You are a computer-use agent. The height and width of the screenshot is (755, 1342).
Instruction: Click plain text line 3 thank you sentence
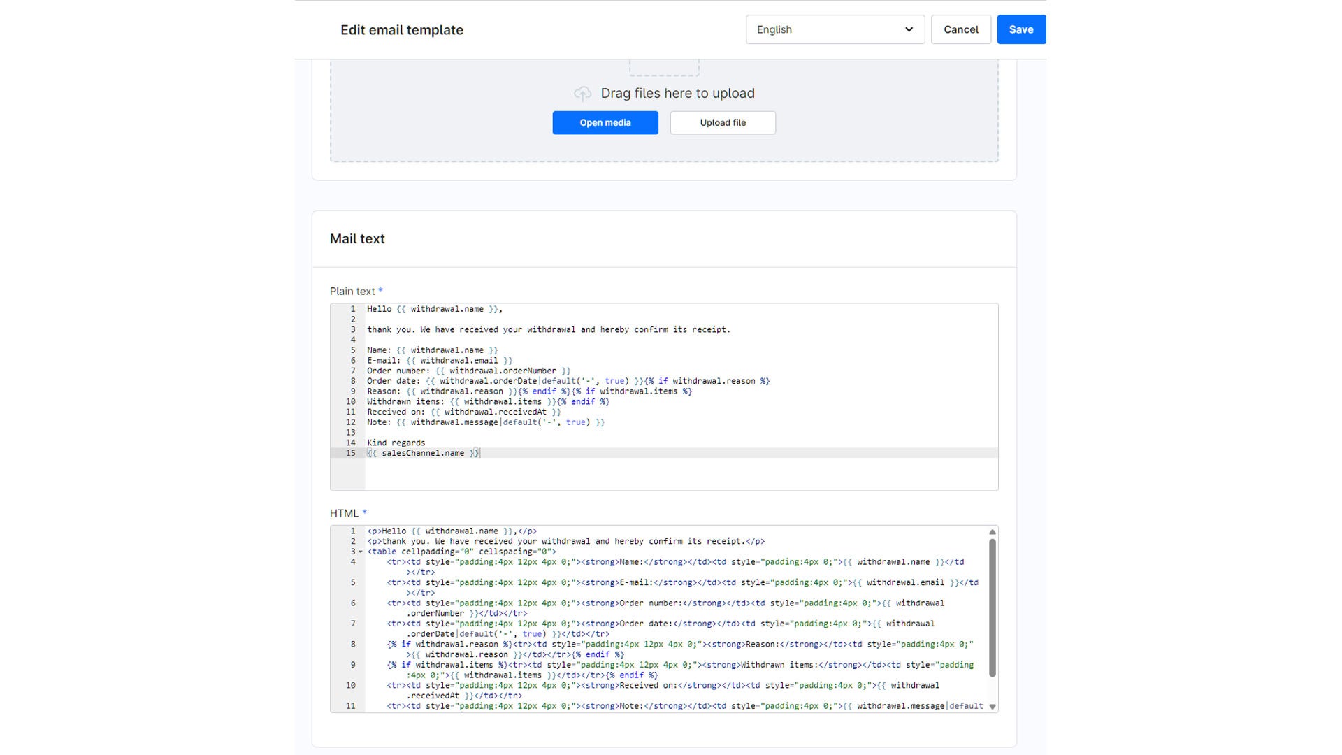click(x=549, y=329)
